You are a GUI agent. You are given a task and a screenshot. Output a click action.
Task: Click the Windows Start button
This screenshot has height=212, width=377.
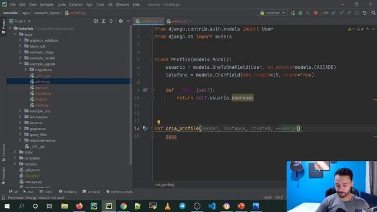7,206
